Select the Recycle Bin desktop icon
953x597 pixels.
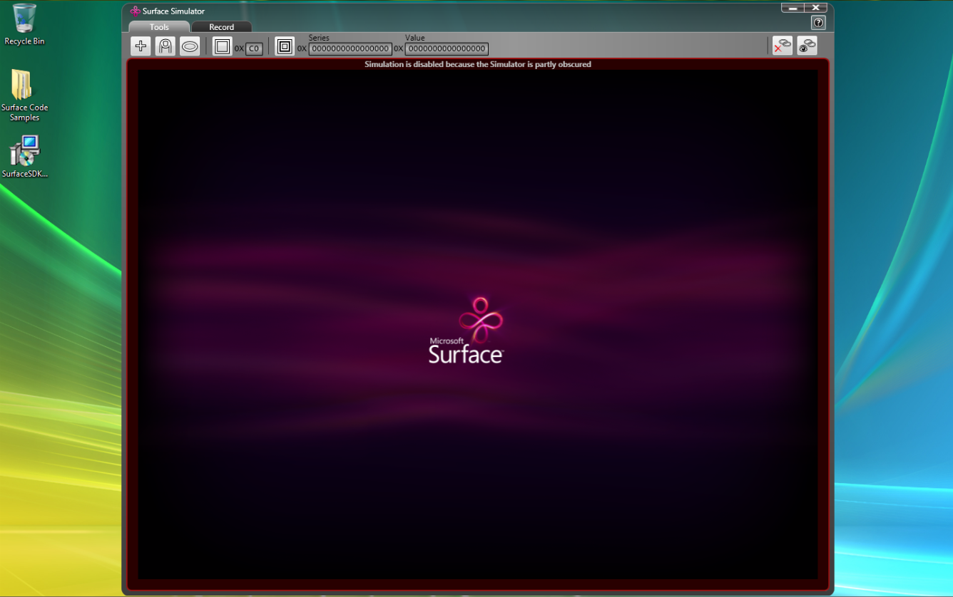(24, 25)
